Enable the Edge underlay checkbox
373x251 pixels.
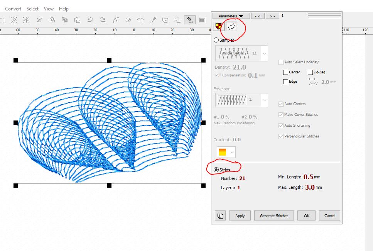tap(286, 82)
